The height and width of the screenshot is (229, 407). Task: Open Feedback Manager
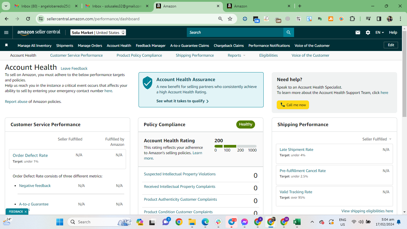[151, 46]
